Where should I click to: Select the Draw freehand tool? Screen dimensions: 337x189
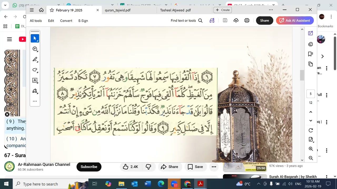tap(35, 70)
